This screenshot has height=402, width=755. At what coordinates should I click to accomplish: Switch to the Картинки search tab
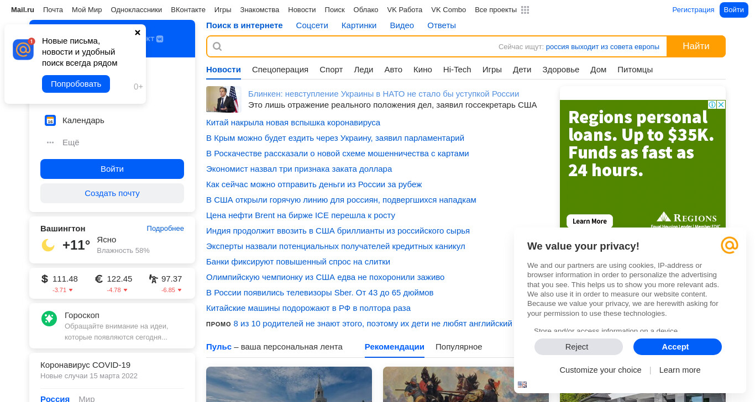tap(359, 25)
